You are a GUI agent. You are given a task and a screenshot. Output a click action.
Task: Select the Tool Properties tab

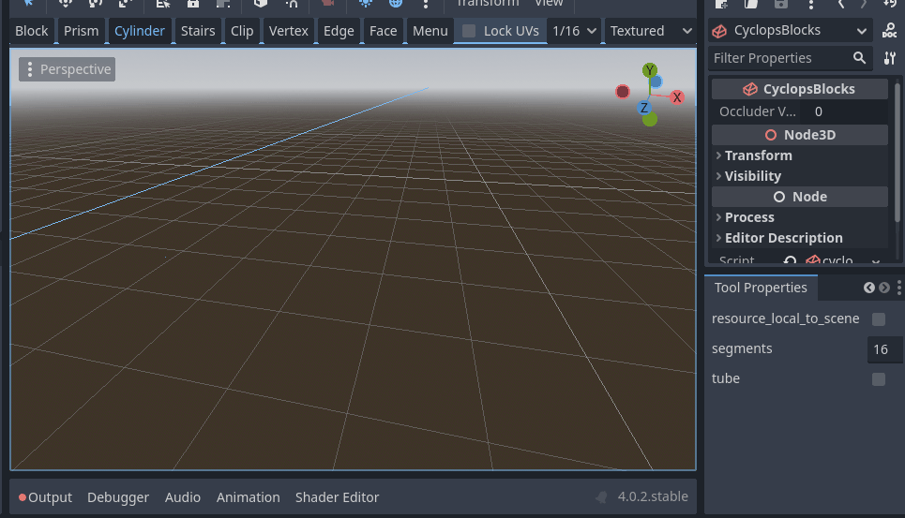tap(761, 288)
